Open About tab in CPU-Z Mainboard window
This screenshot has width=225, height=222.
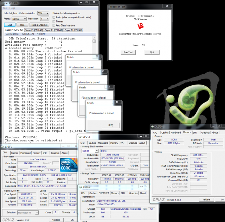pyautogui.click(x=143, y=193)
